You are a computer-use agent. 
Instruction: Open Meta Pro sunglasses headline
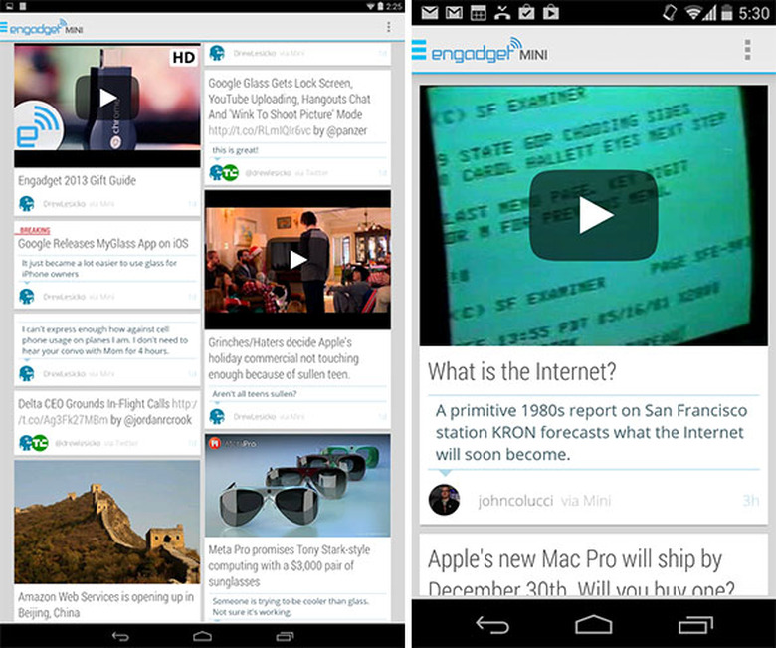(x=290, y=565)
